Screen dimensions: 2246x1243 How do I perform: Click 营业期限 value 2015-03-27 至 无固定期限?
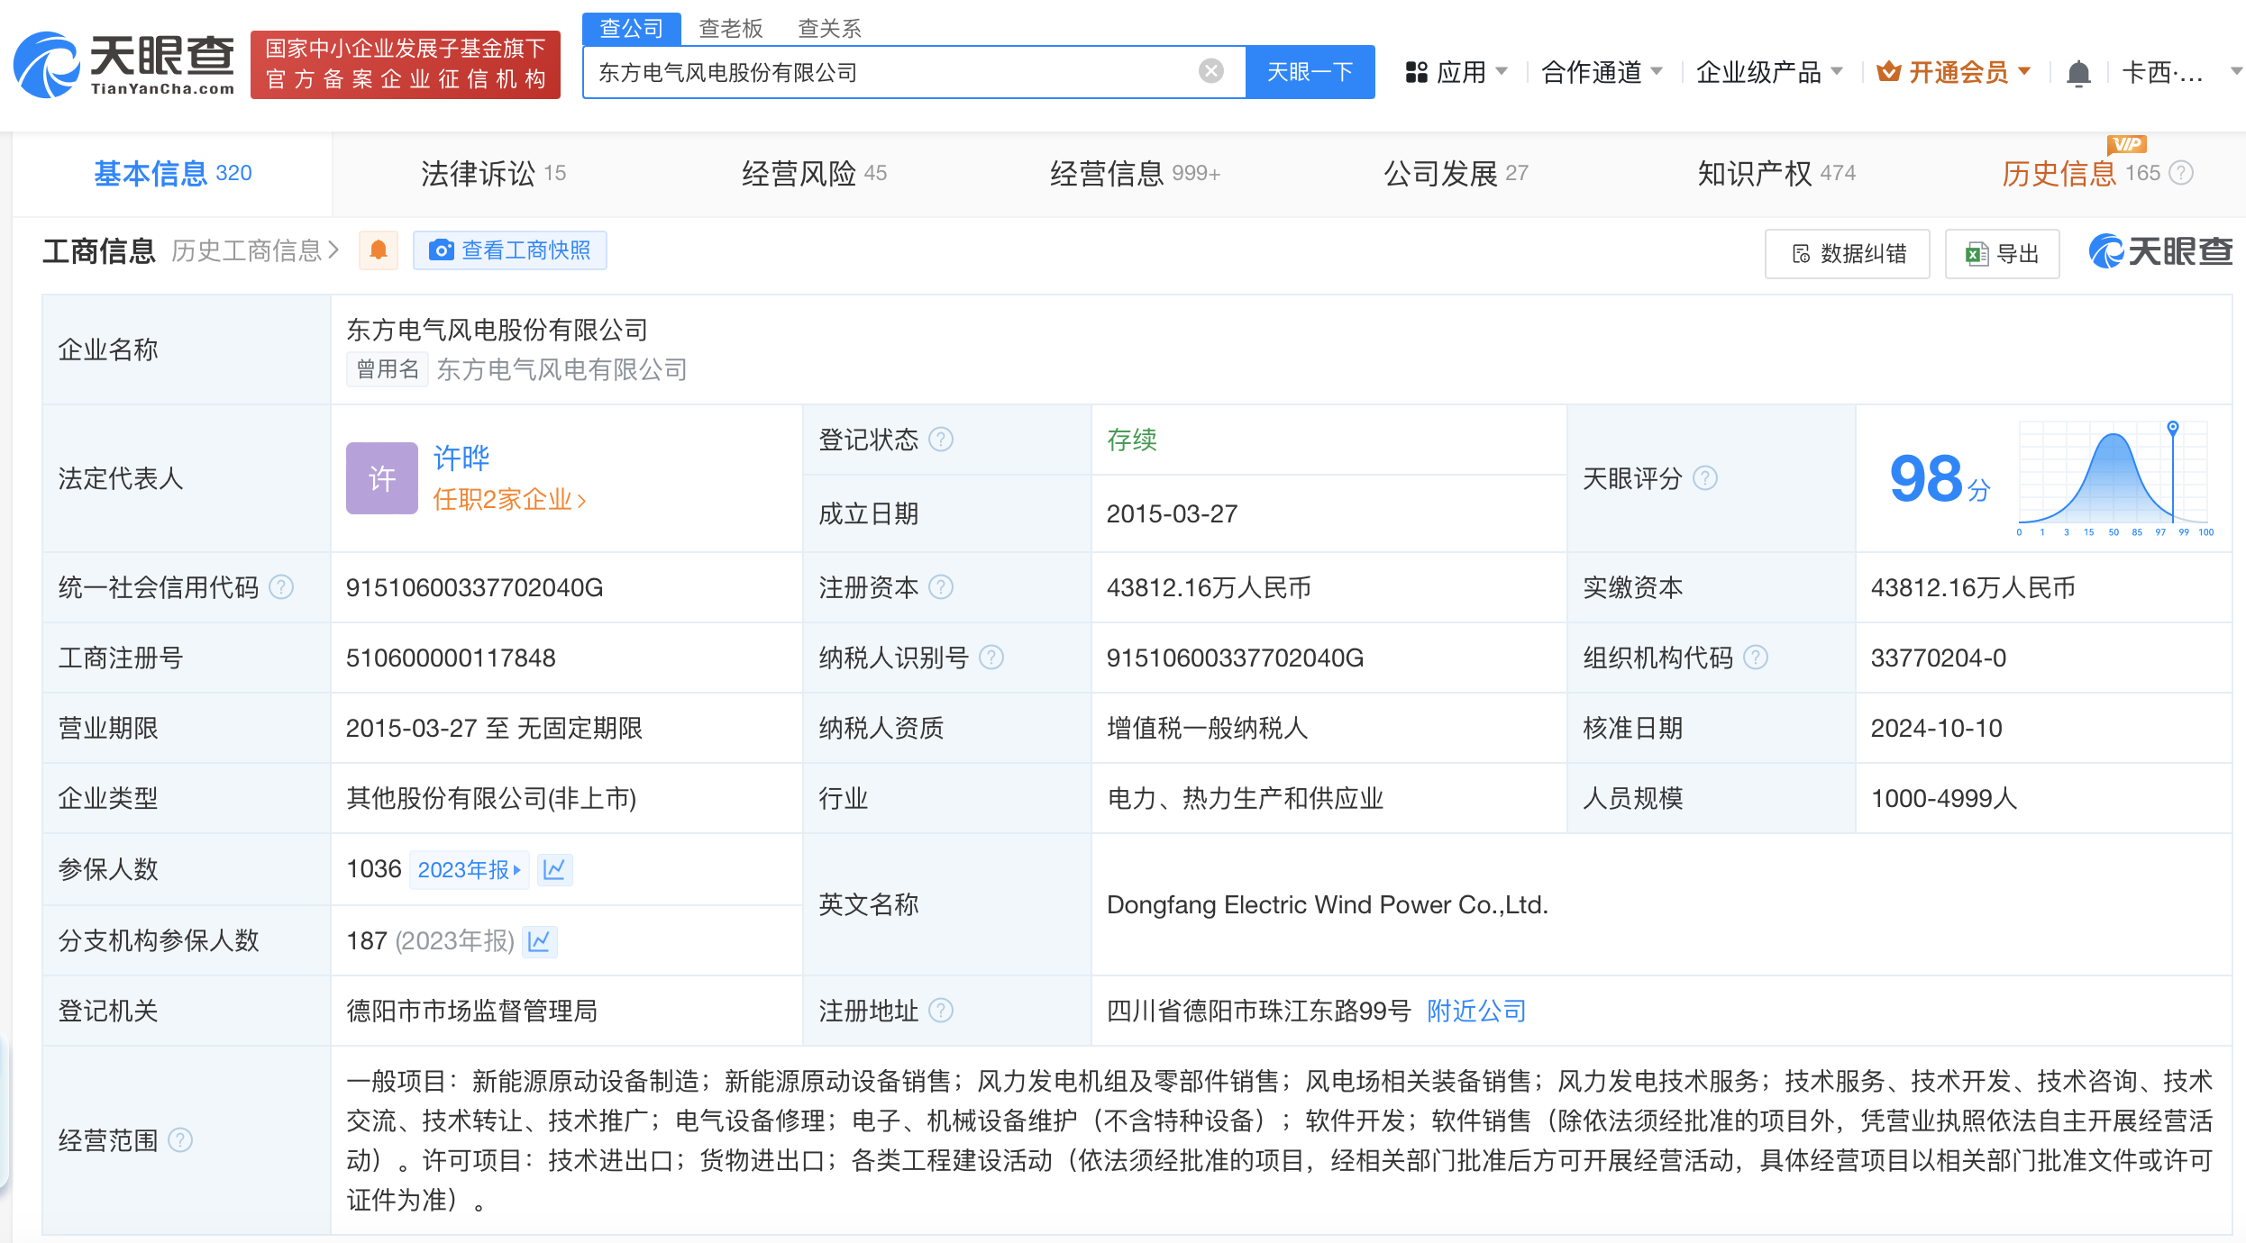495,728
